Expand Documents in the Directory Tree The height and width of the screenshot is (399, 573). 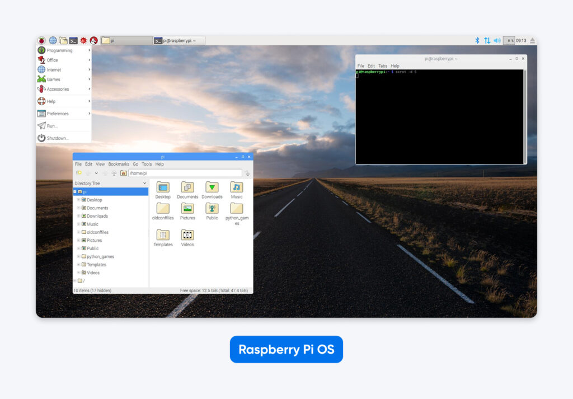[x=78, y=208]
